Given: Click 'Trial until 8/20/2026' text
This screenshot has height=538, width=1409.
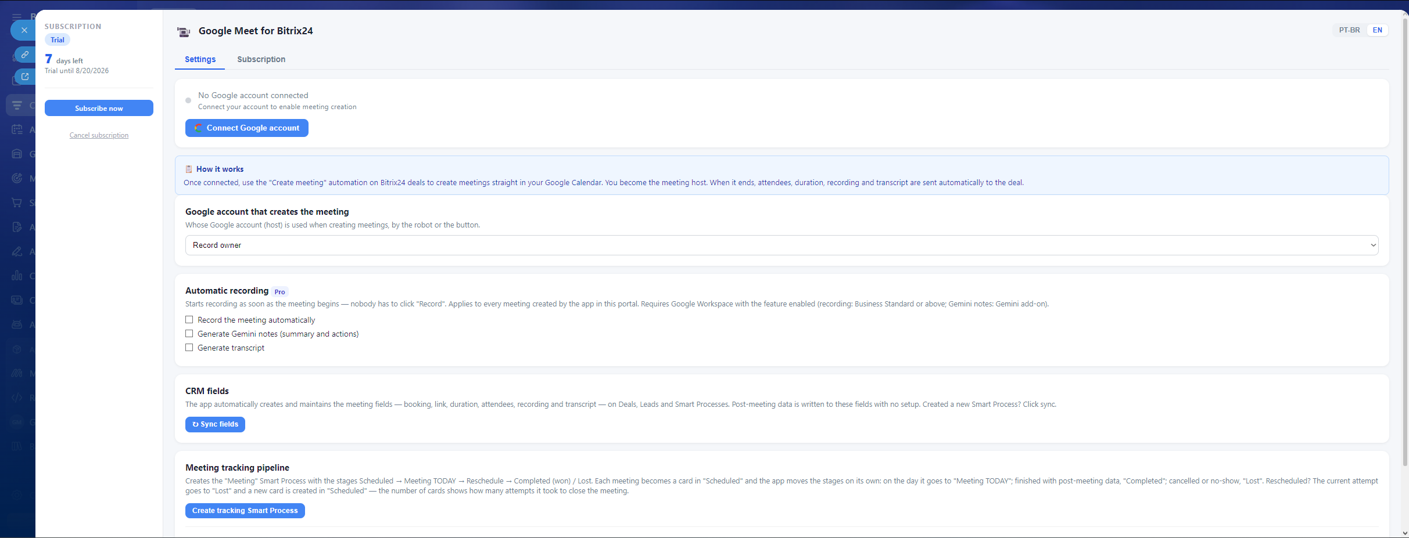Looking at the screenshot, I should [77, 71].
